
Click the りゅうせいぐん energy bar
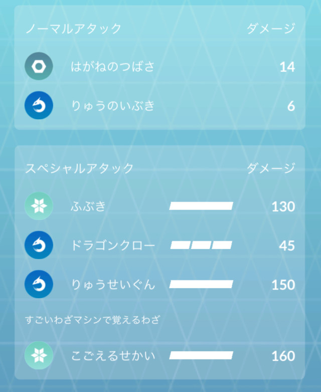coord(201,284)
